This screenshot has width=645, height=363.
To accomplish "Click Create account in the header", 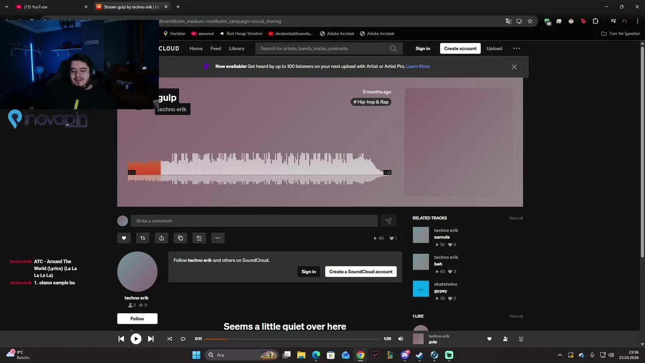I will tap(460, 48).
